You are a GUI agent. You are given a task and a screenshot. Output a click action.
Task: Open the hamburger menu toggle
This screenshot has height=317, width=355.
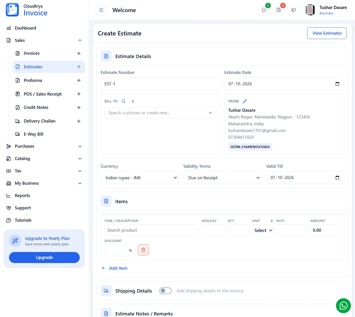[101, 10]
